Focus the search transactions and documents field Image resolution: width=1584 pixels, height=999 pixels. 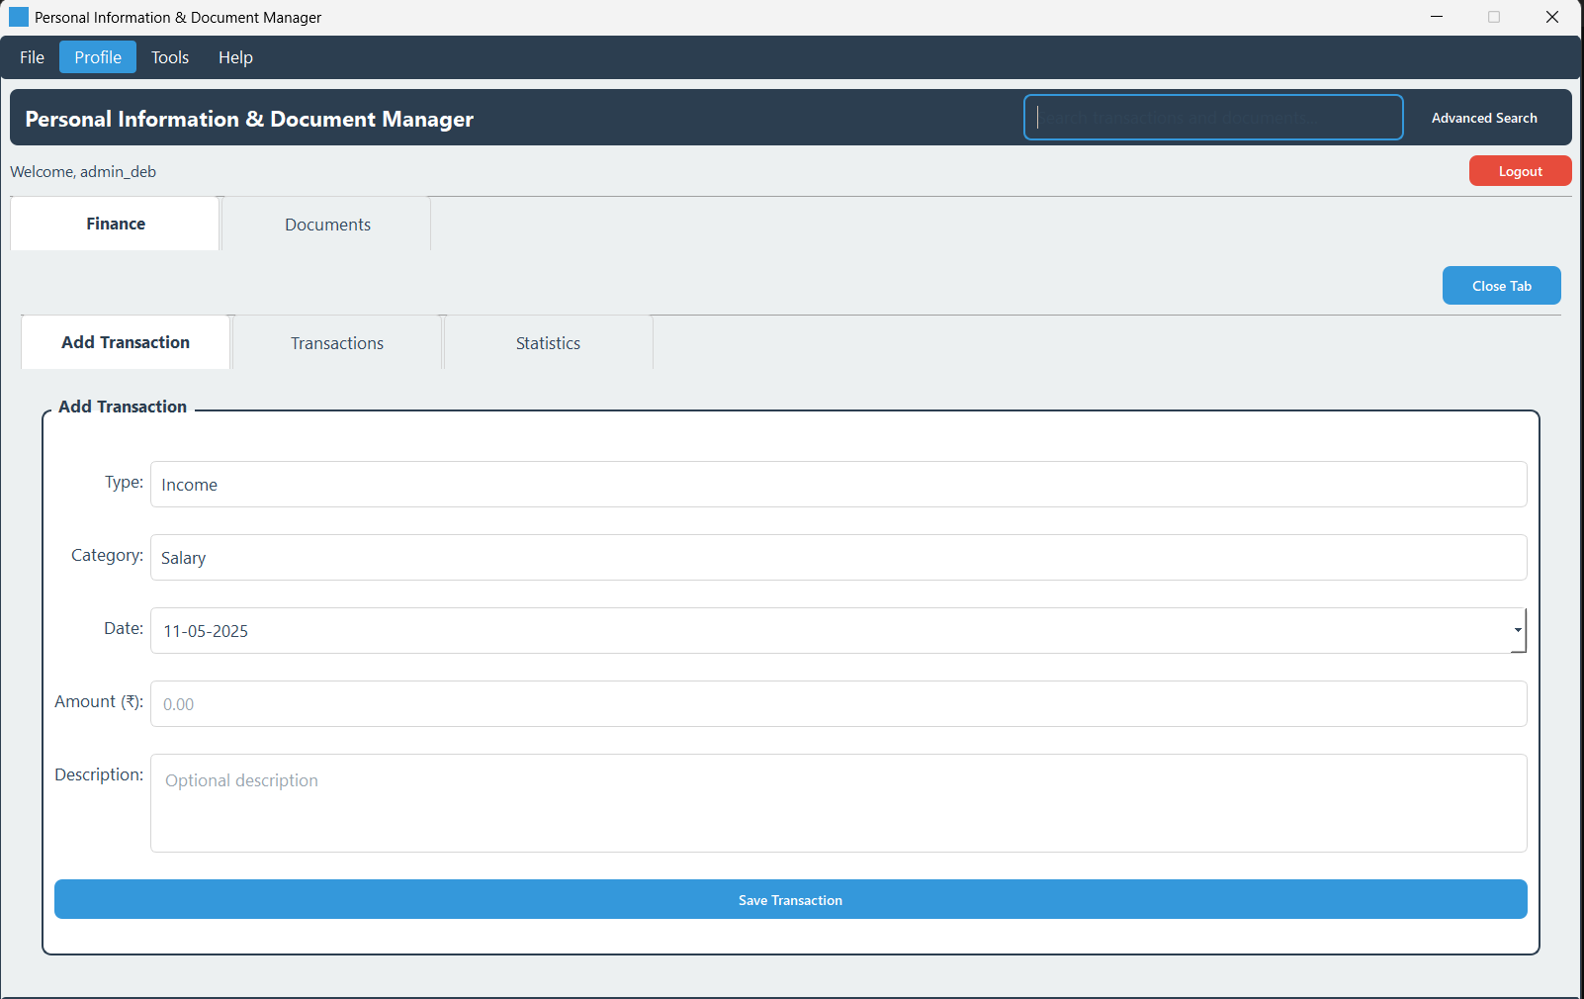(x=1213, y=118)
